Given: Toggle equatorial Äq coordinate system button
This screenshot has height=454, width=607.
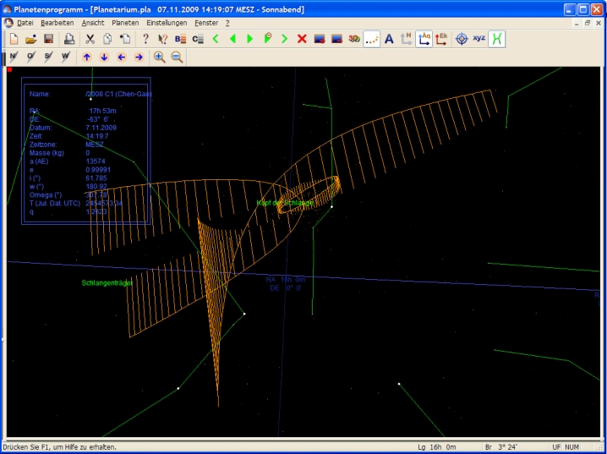Looking at the screenshot, I should tap(424, 39).
